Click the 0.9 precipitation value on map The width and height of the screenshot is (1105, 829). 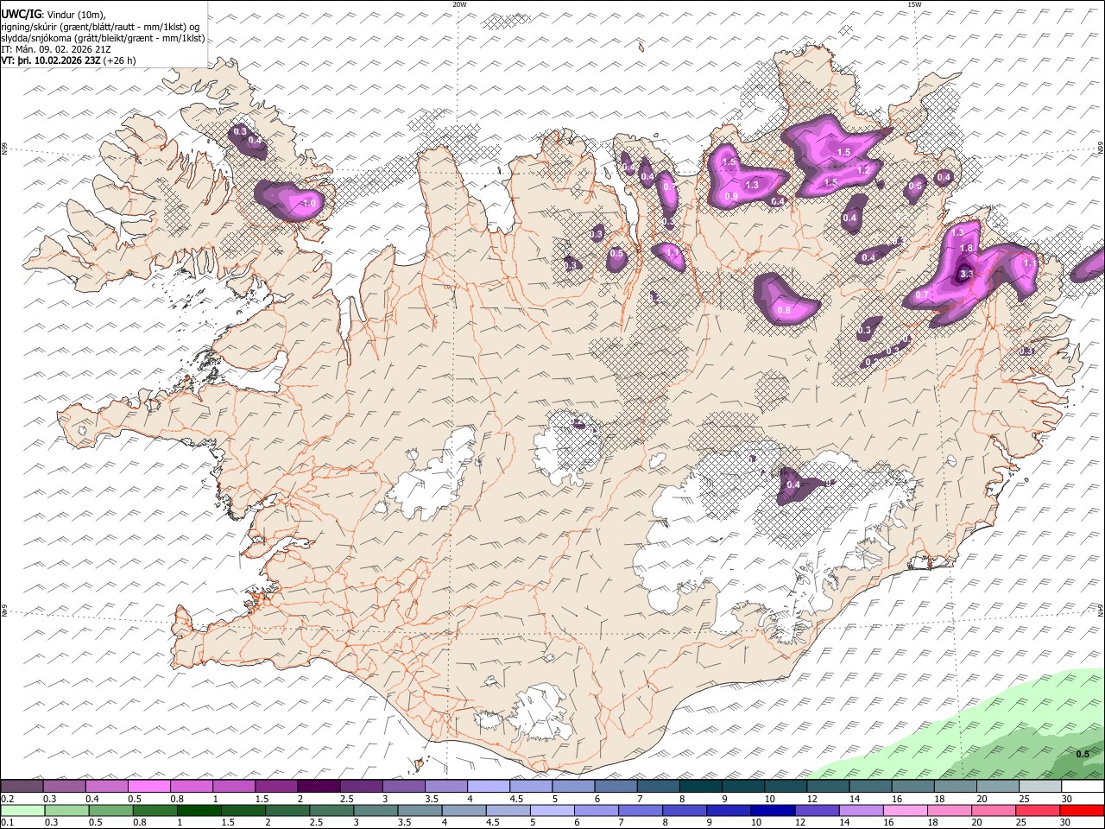pyautogui.click(x=731, y=197)
